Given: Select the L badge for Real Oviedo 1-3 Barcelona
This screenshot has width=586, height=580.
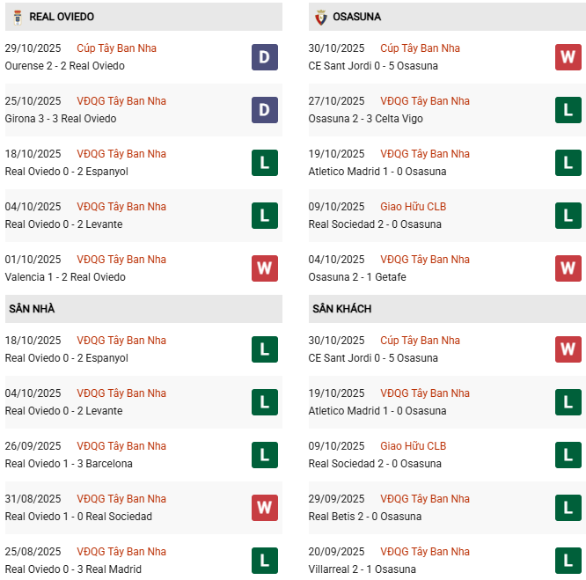Looking at the screenshot, I should tap(265, 455).
